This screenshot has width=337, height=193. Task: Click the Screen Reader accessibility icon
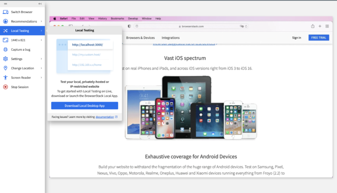5,77
